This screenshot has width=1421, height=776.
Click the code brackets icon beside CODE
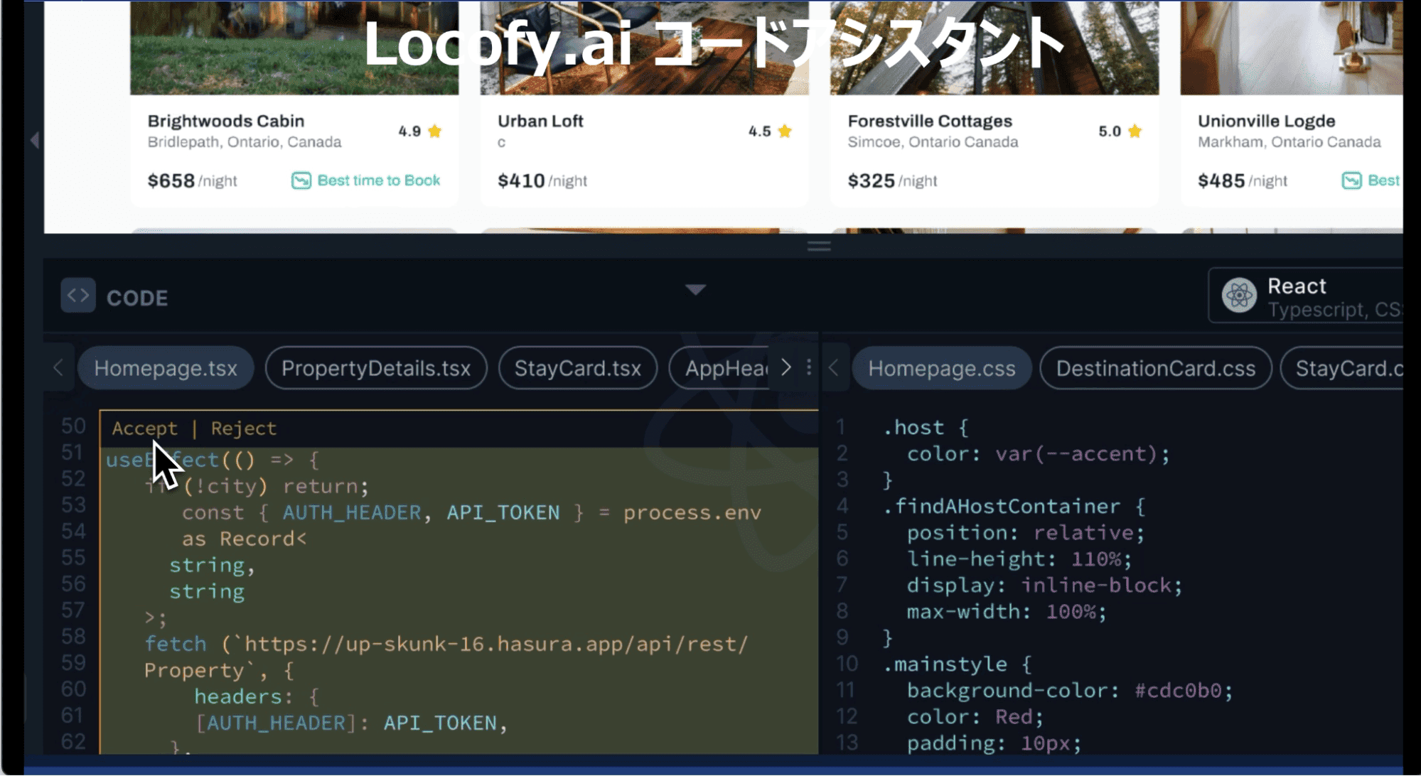pos(77,296)
